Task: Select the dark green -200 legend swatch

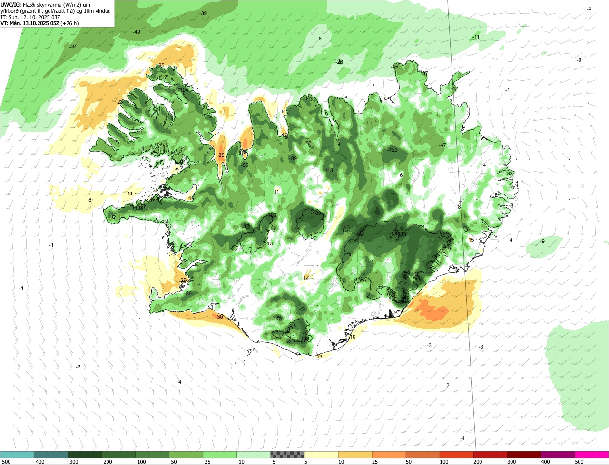Action: (118, 455)
